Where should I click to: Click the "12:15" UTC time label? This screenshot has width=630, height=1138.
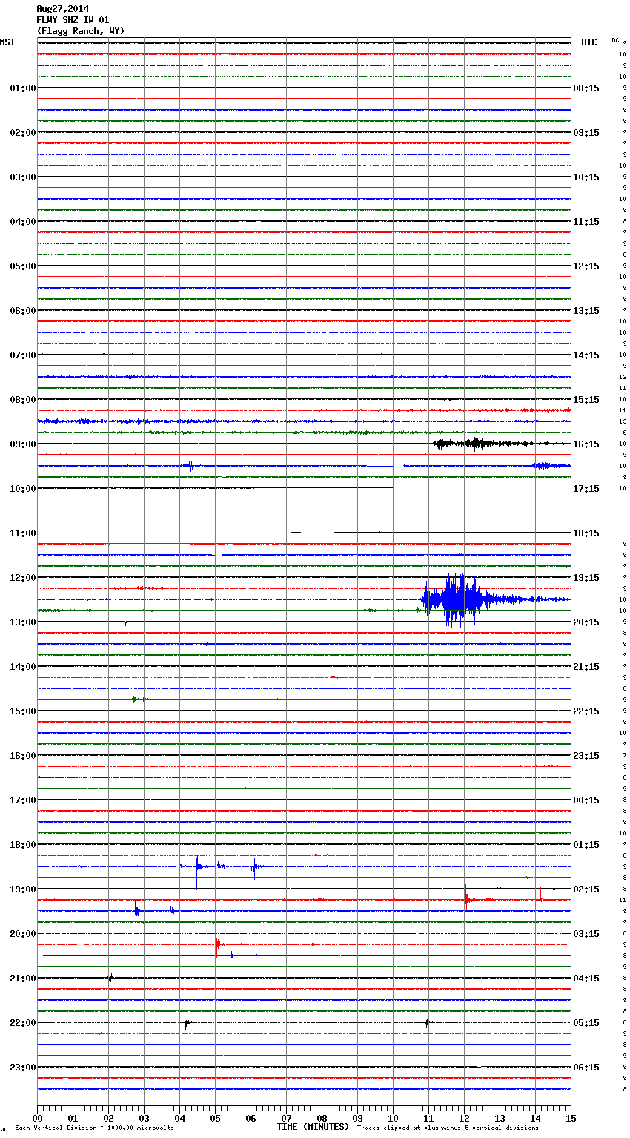coord(586,266)
